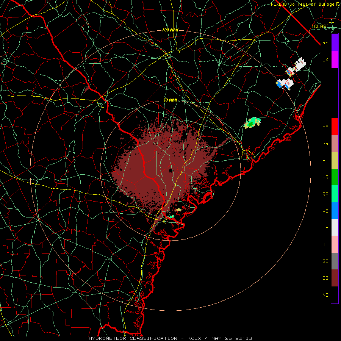Click the 50 NMI range ring label
Viewport: 341px width, 341px height.
tap(170, 100)
